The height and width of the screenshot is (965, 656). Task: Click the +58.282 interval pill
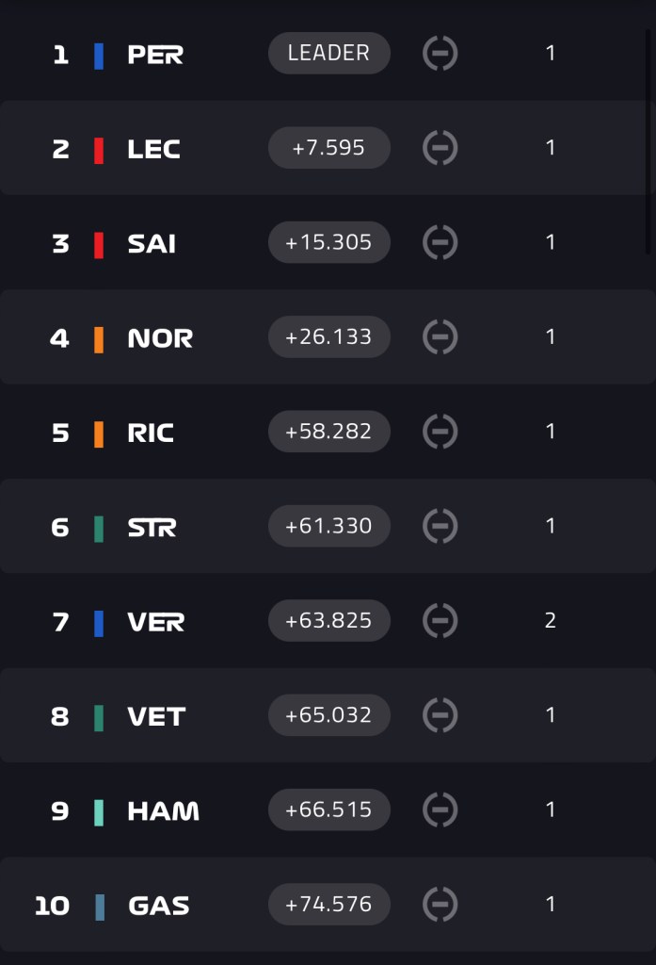tap(328, 432)
